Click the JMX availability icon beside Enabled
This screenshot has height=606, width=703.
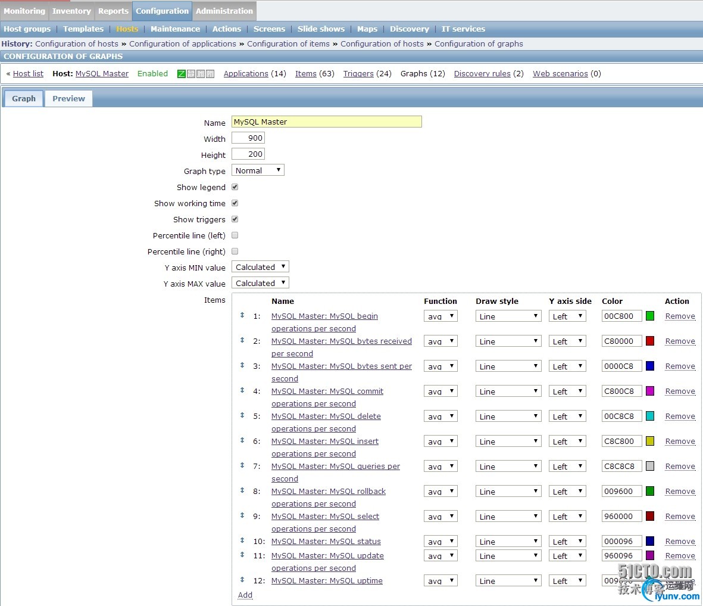pos(201,74)
